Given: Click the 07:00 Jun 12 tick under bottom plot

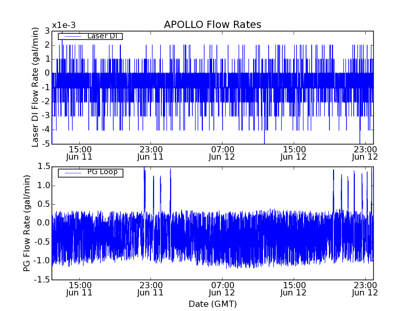Looking at the screenshot, I should tap(222, 288).
